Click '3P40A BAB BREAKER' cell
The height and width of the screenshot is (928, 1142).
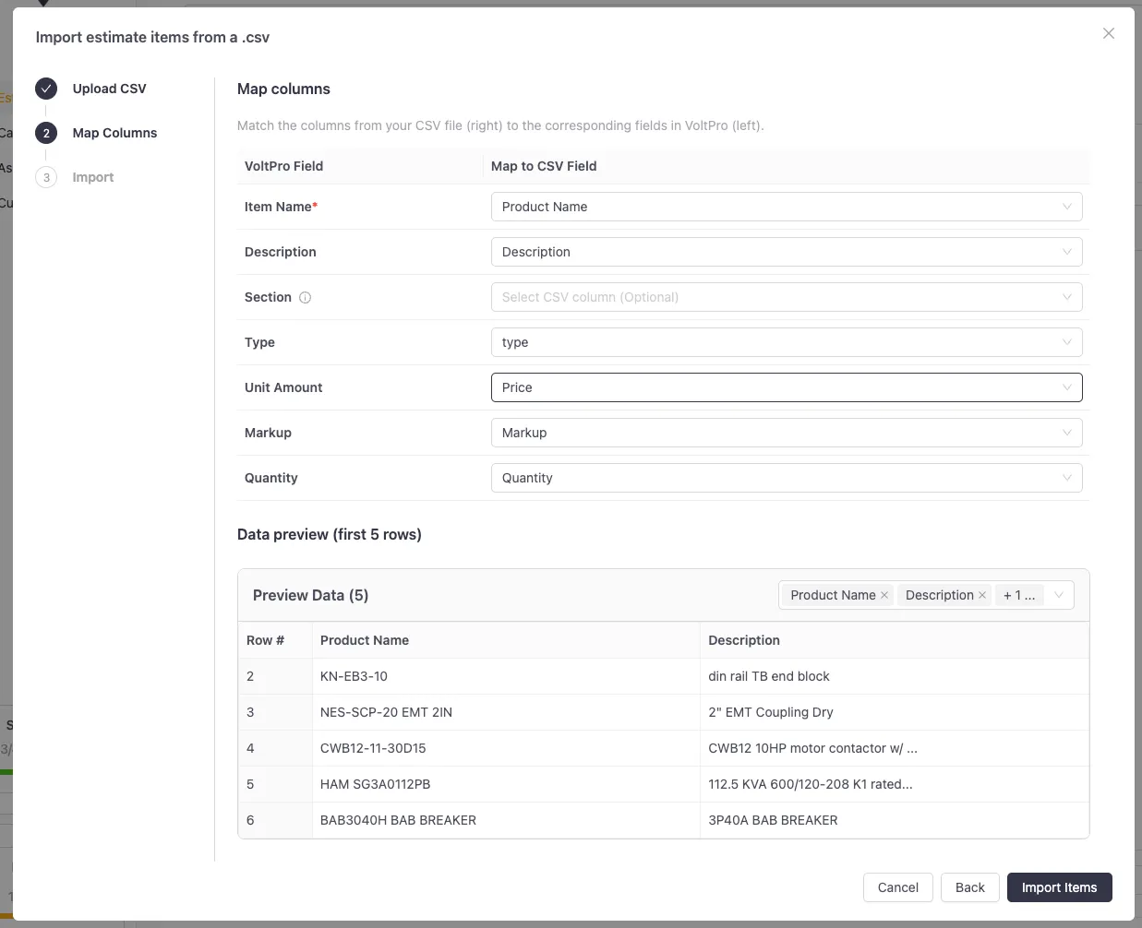coord(895,820)
